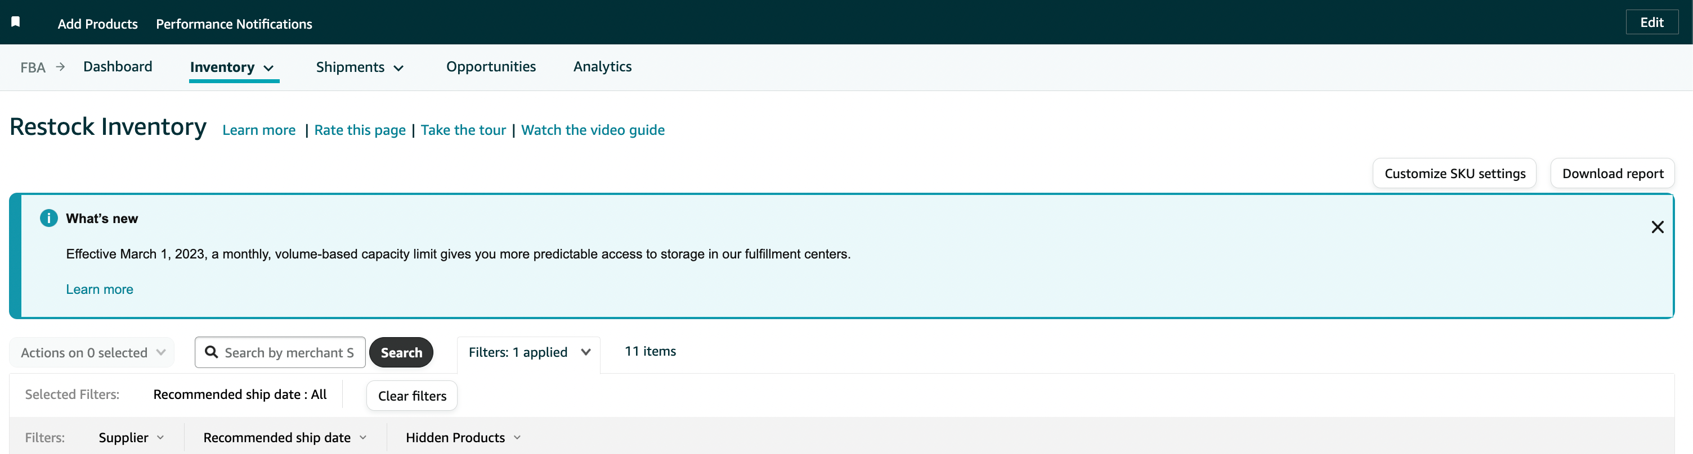The width and height of the screenshot is (1693, 454).
Task: Open the Analytics tab
Action: coord(602,66)
